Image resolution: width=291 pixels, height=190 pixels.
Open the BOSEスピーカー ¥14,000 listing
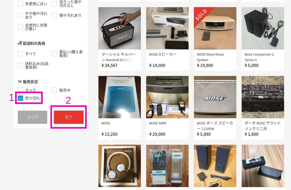167,28
